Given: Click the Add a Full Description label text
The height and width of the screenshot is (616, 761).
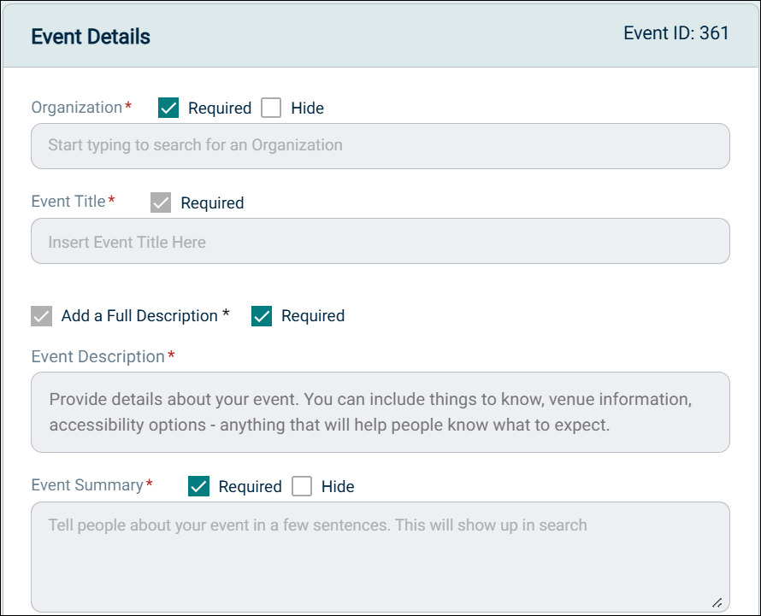Looking at the screenshot, I should click(x=139, y=316).
